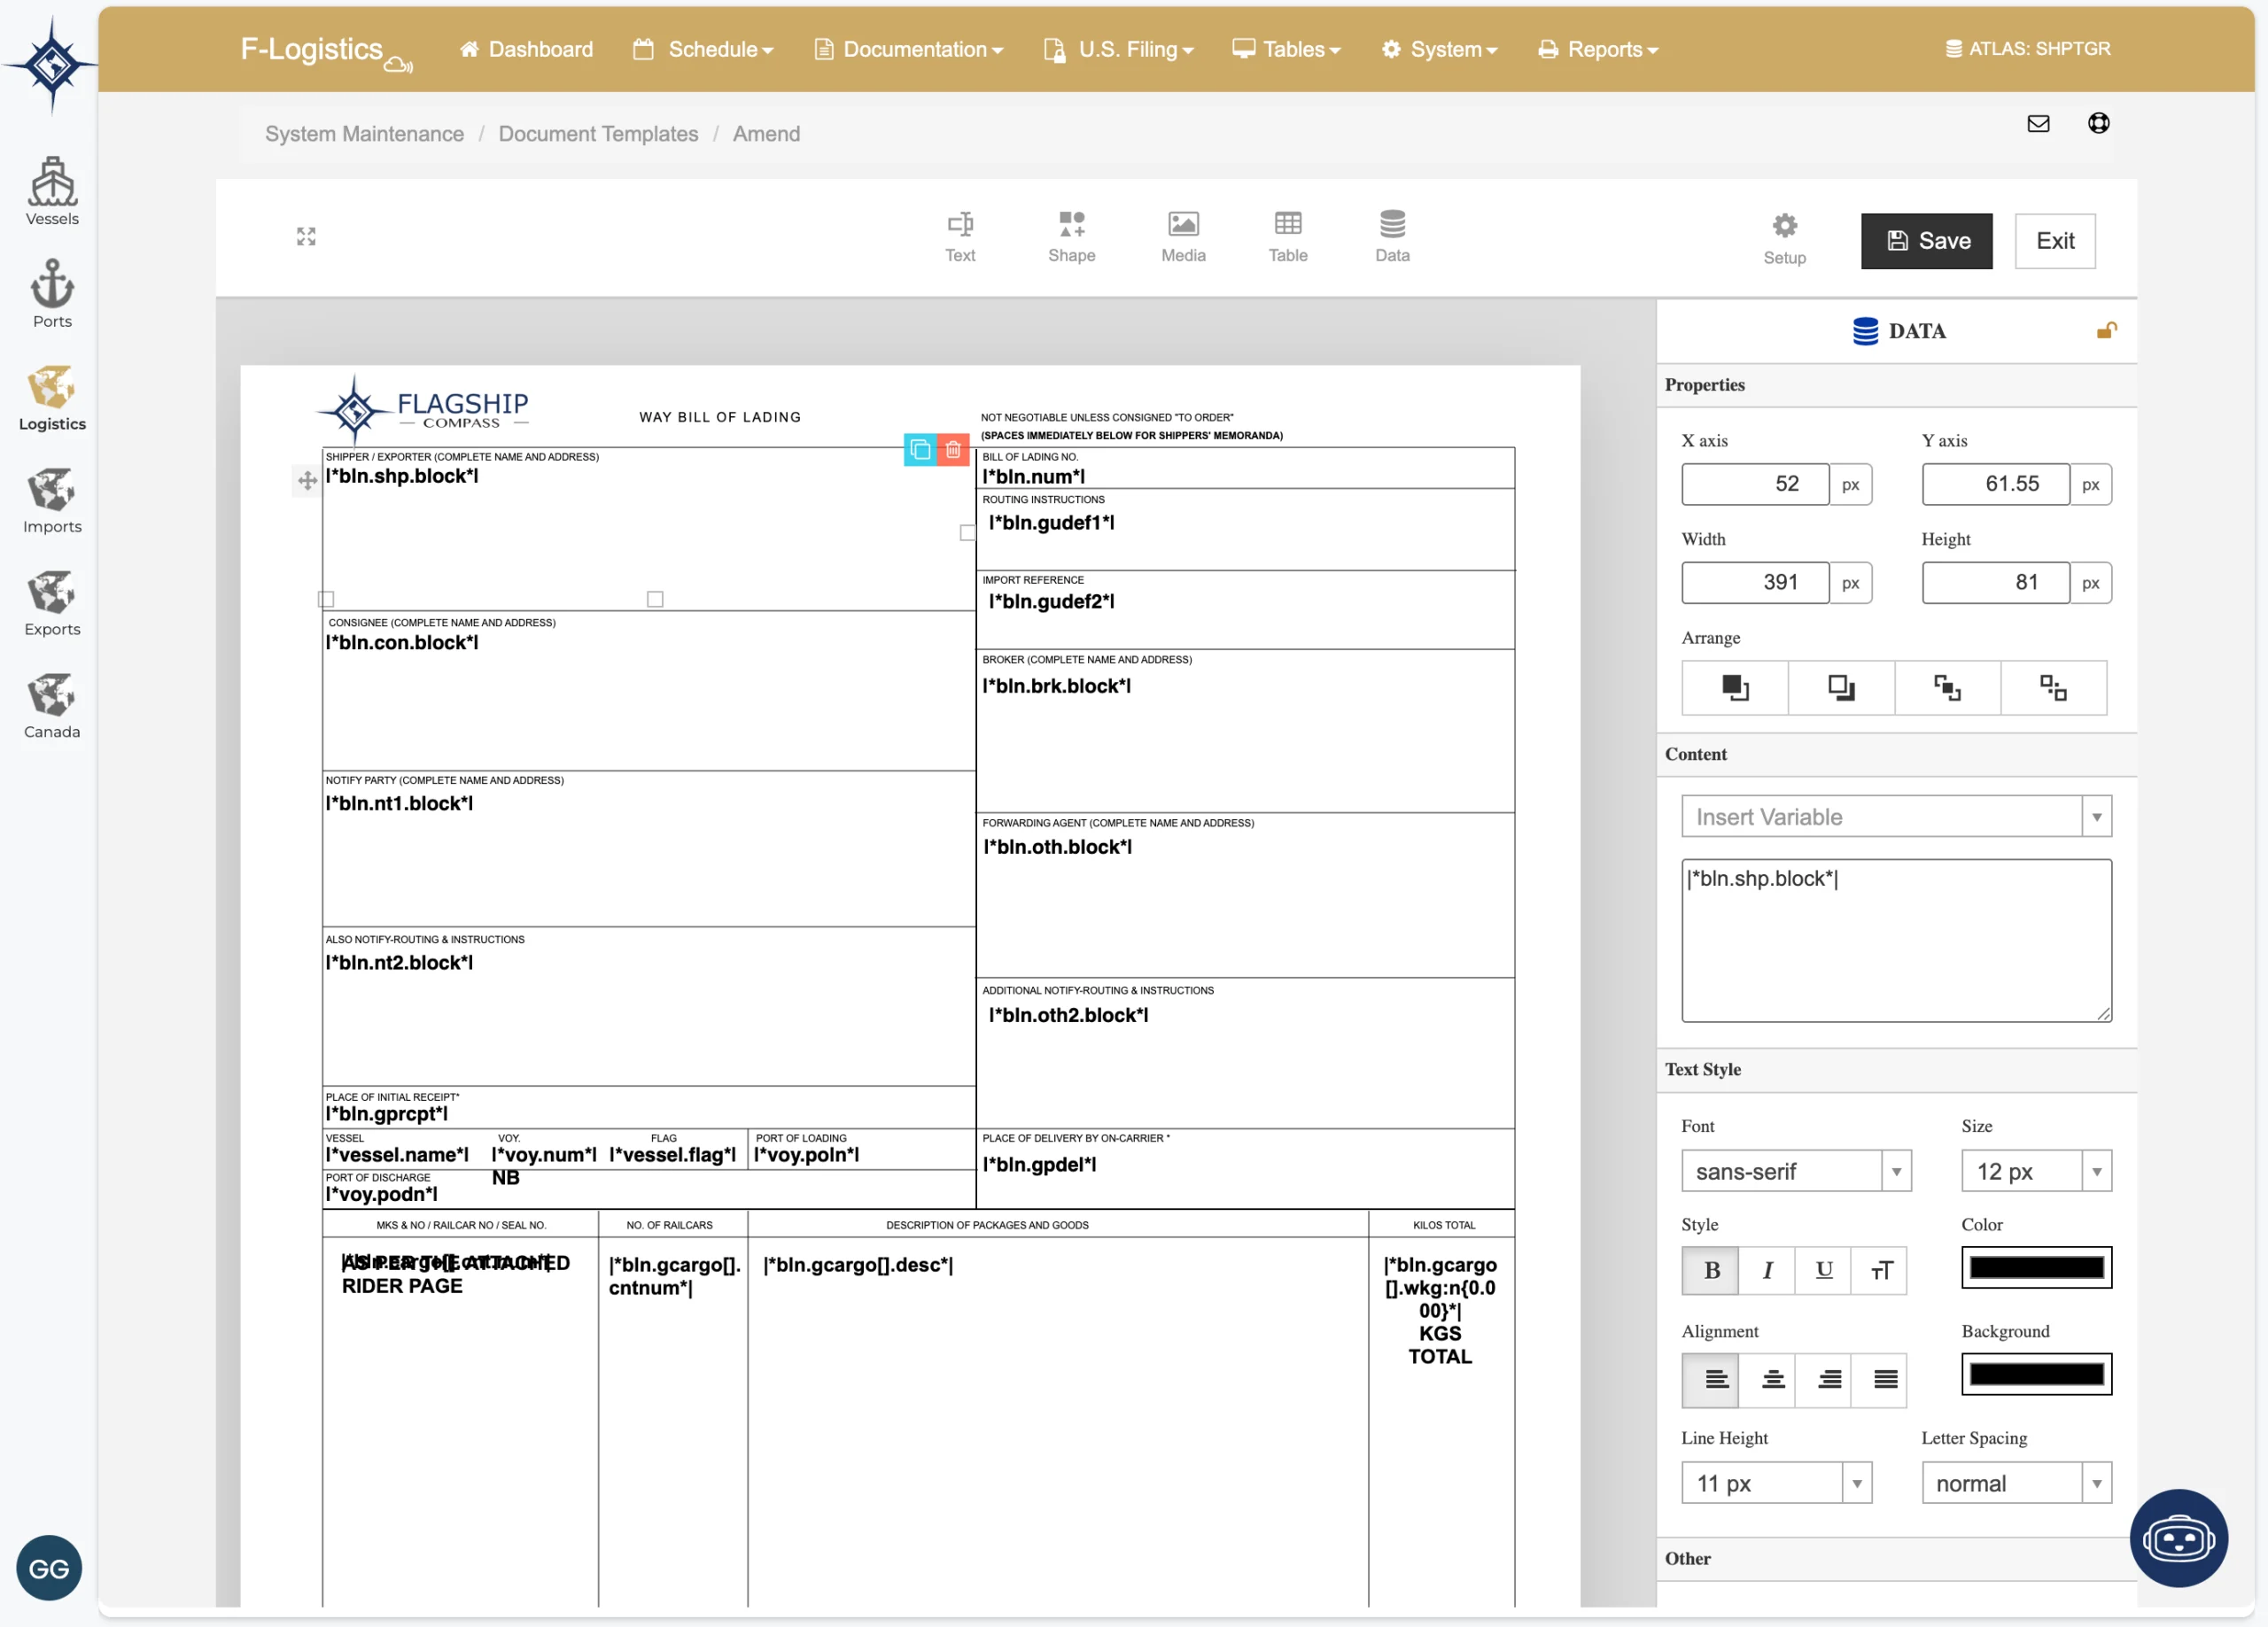Open the Documentation menu
The image size is (2268, 1627).
(908, 49)
